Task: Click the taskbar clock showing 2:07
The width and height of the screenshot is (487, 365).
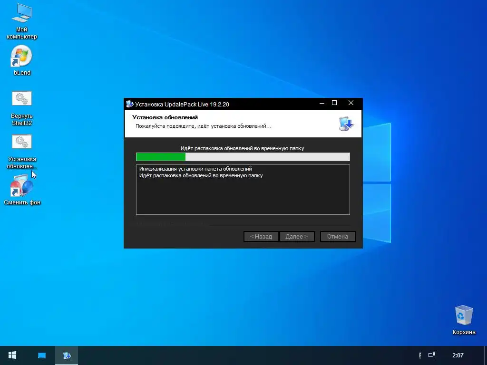Action: click(x=458, y=355)
